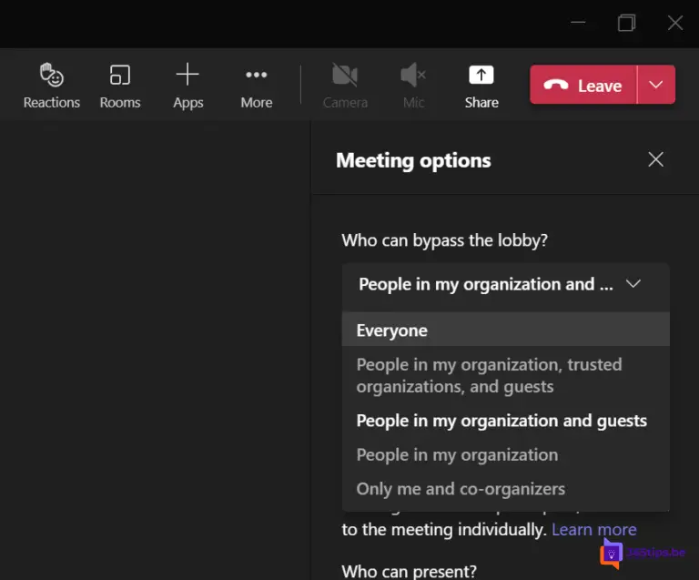Image resolution: width=699 pixels, height=580 pixels.
Task: Unmute the Mic
Action: coord(414,86)
